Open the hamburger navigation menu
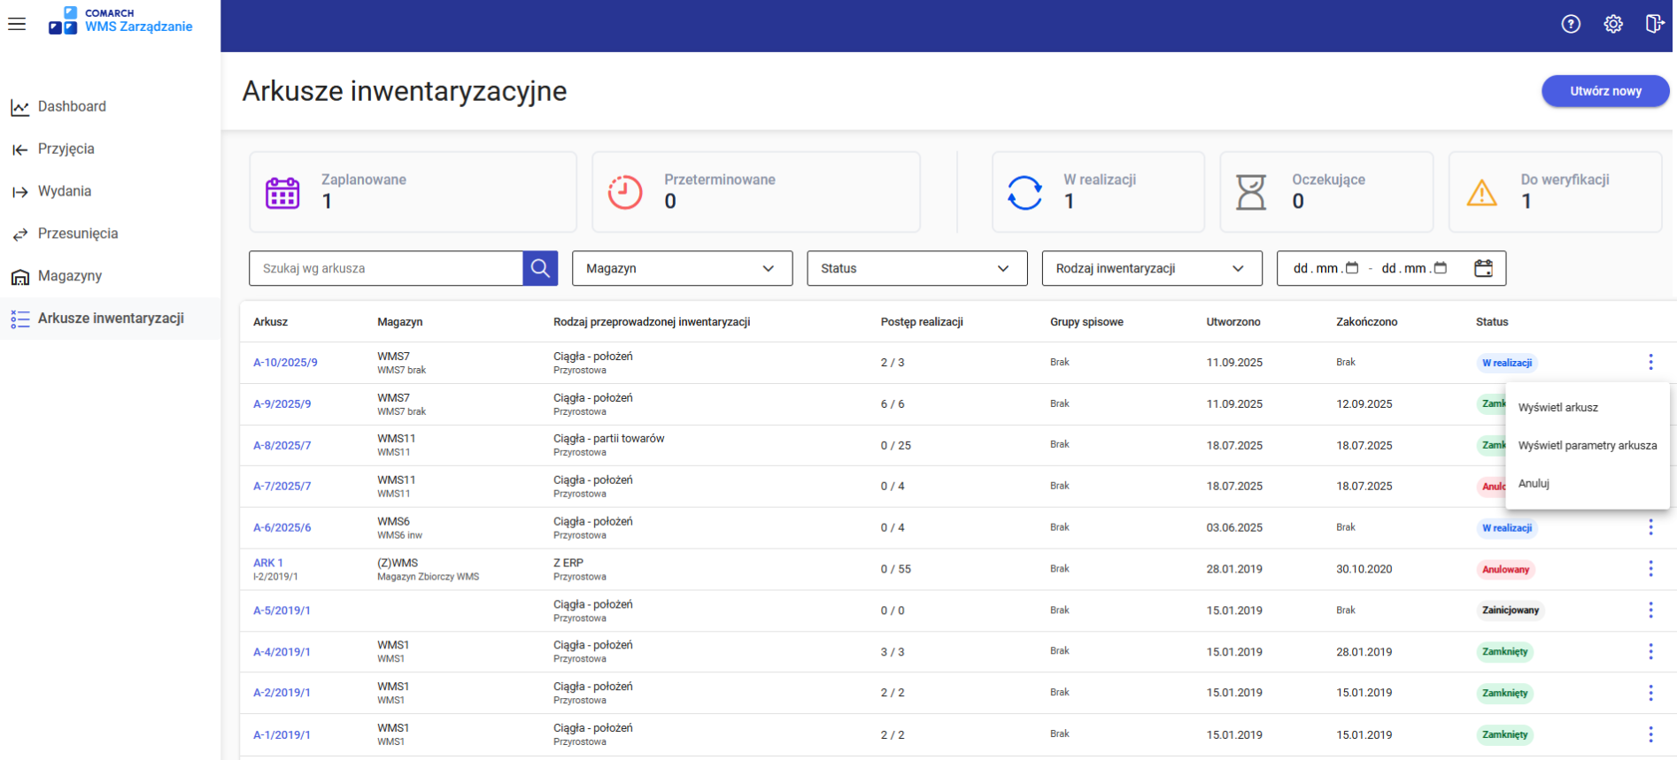The width and height of the screenshot is (1677, 760). [x=17, y=24]
